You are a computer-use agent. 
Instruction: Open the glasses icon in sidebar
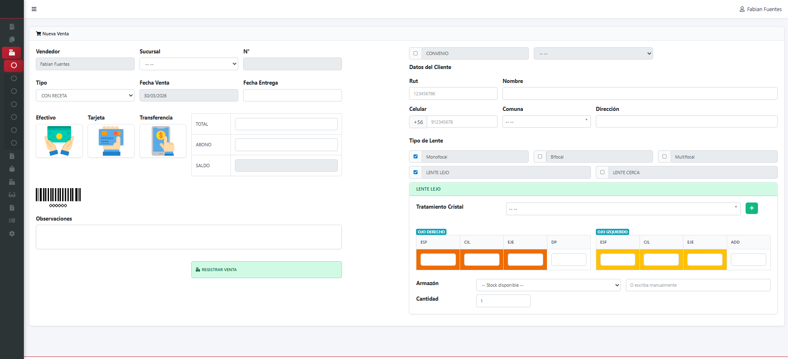pyautogui.click(x=12, y=195)
